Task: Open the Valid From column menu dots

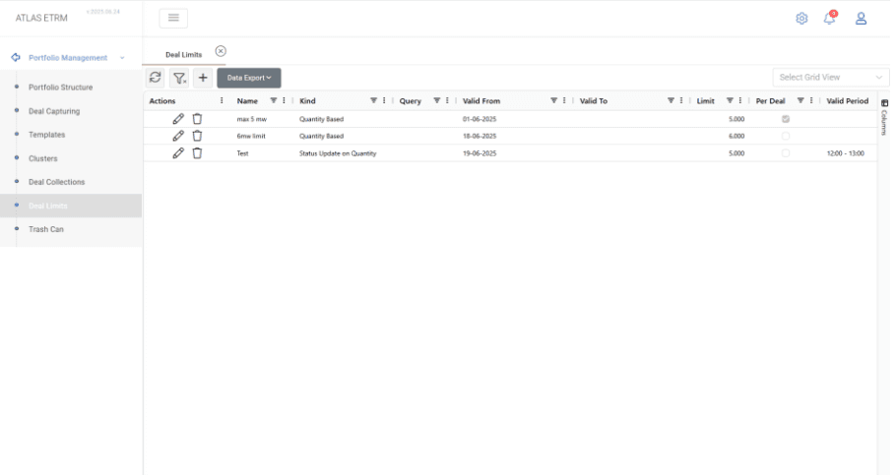Action: coord(564,100)
